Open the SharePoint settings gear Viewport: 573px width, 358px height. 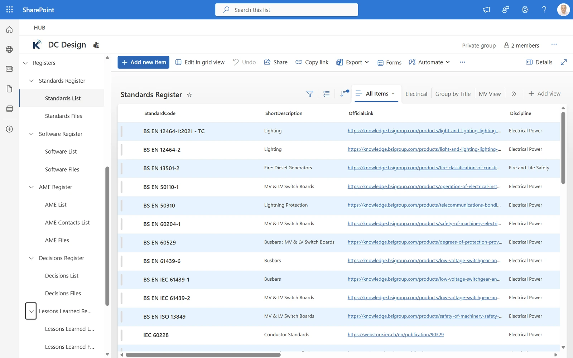click(525, 10)
